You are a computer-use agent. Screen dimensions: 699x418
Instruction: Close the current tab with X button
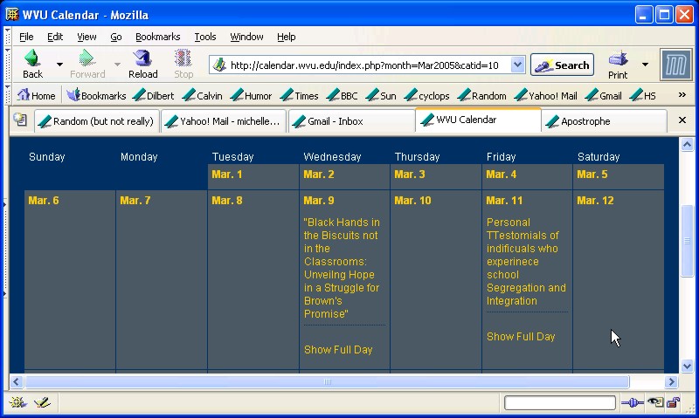tap(682, 120)
